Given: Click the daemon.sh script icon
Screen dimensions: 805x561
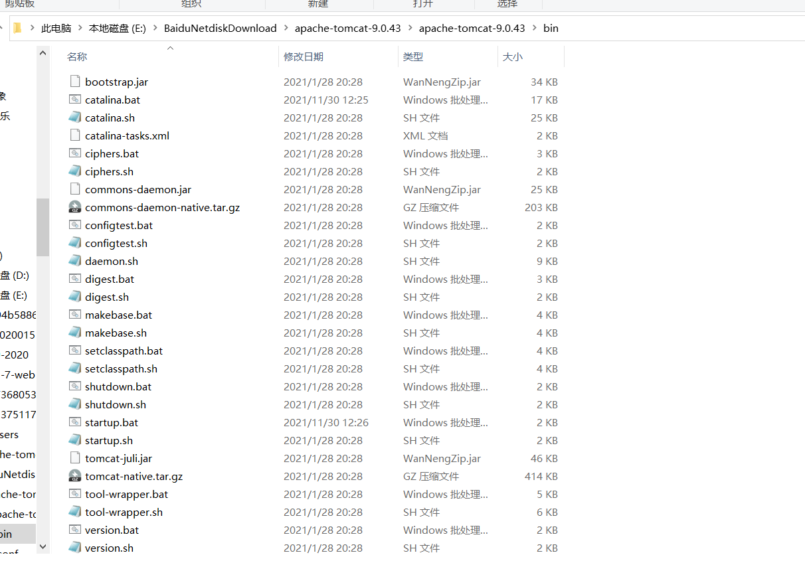Looking at the screenshot, I should click(x=75, y=261).
